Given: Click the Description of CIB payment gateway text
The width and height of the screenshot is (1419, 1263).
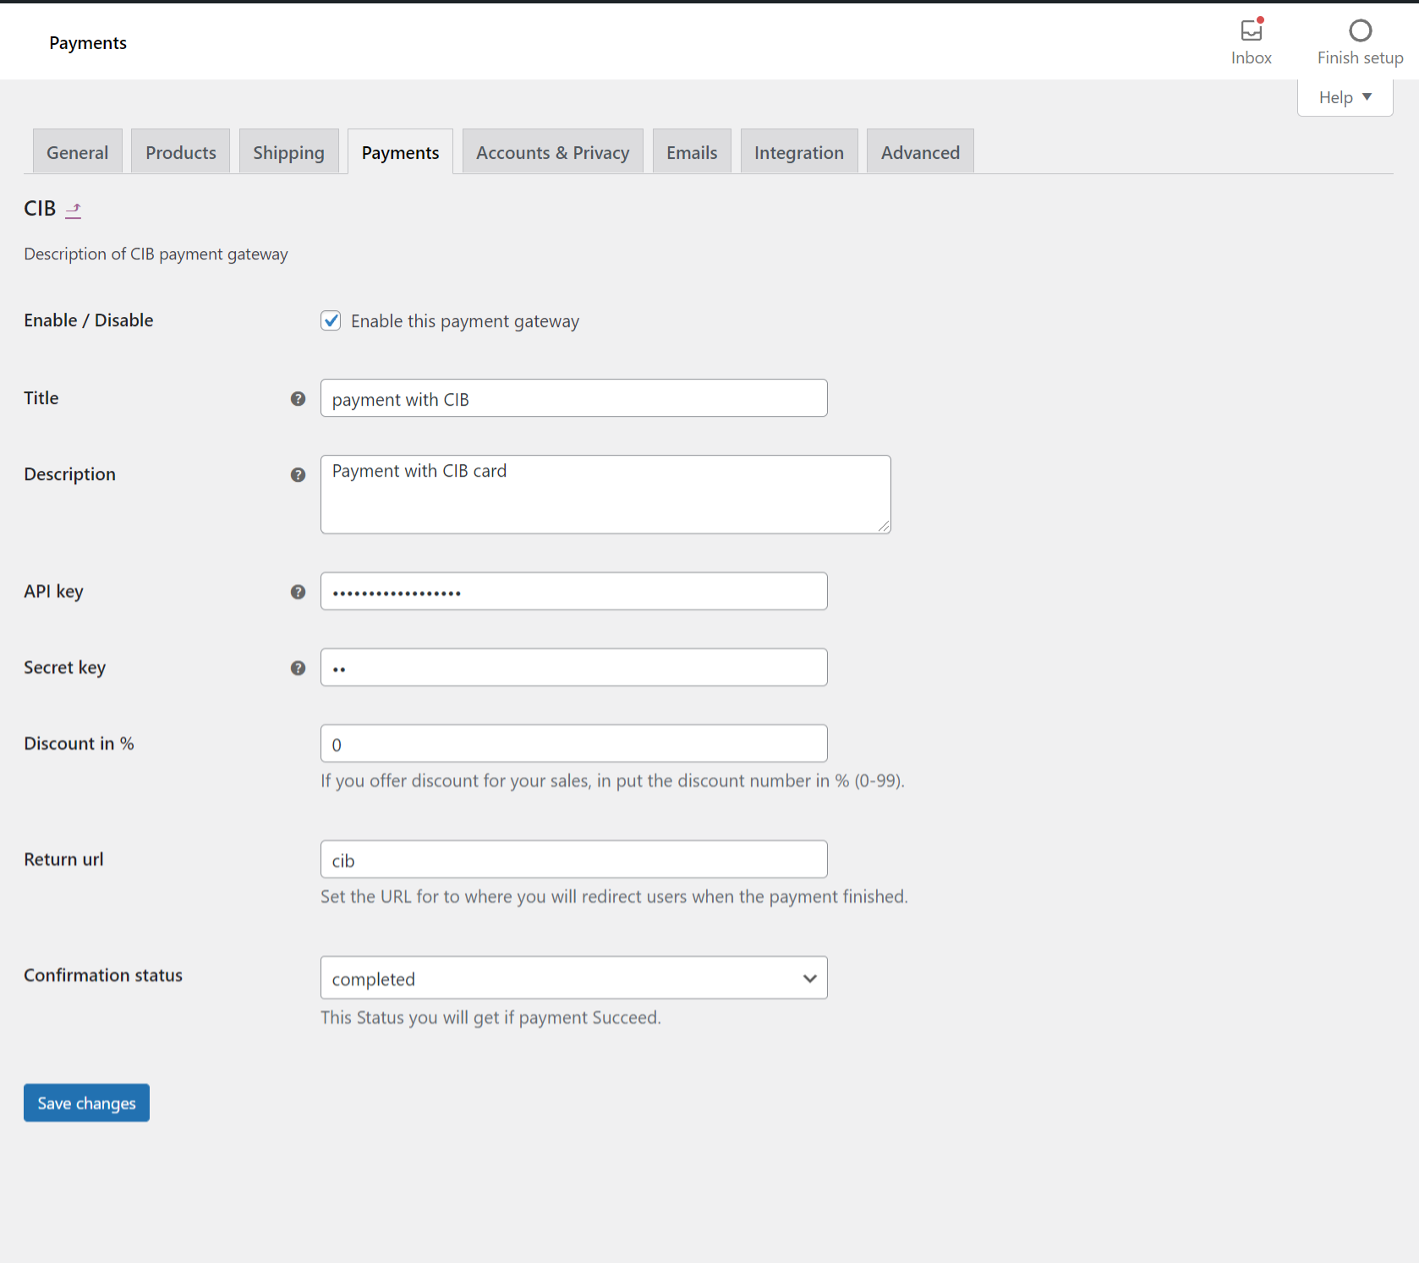Looking at the screenshot, I should pos(156,254).
